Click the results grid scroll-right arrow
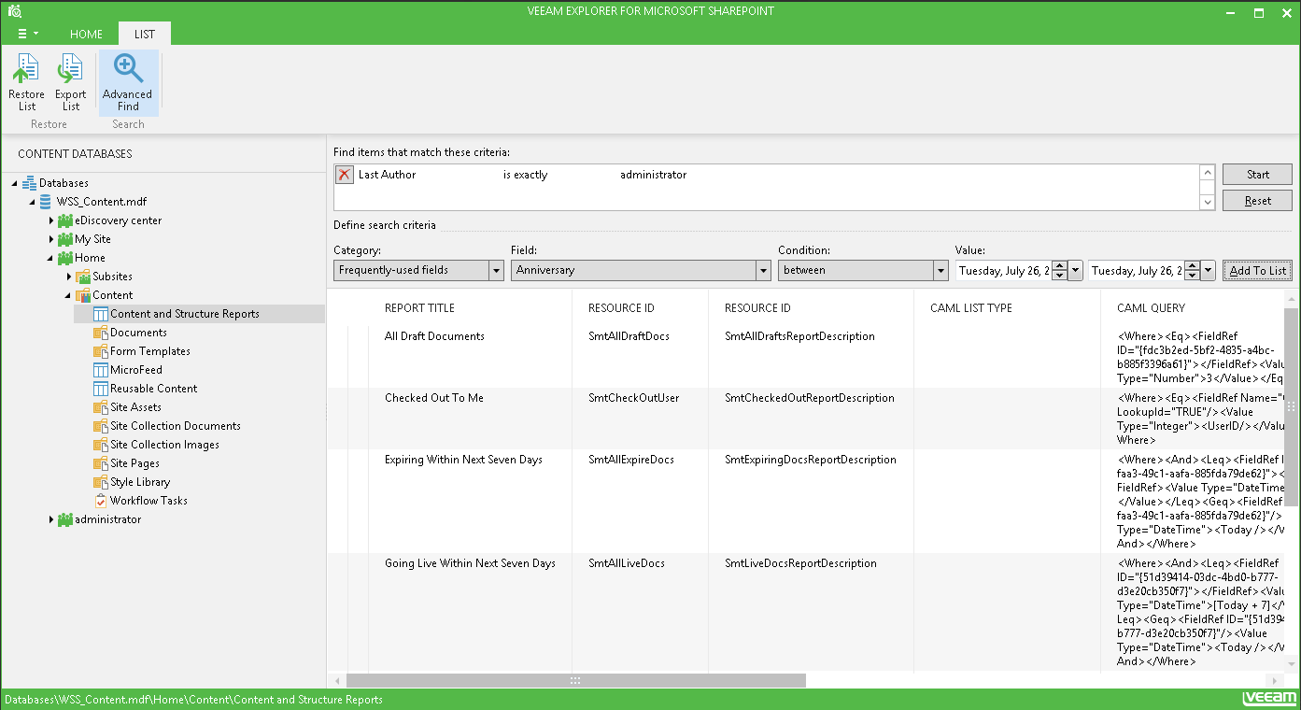The image size is (1301, 710). click(1275, 681)
